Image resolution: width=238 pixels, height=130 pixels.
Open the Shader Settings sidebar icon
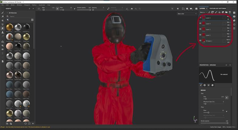tap(234, 21)
